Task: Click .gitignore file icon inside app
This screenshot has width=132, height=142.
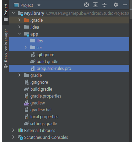Action: pos(33,55)
